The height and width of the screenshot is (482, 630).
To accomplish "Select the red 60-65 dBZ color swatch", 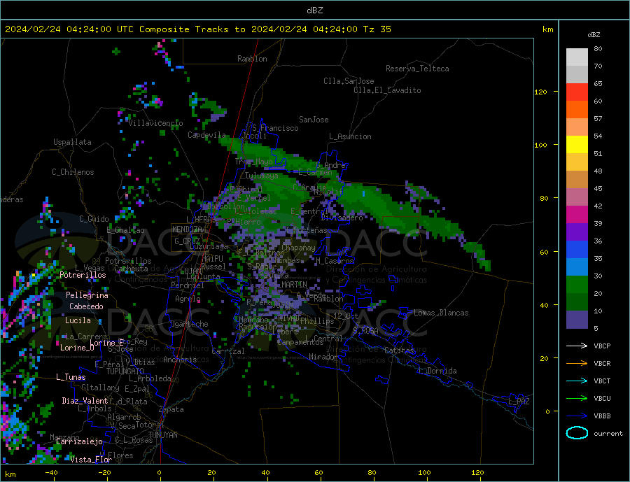I will (x=577, y=92).
